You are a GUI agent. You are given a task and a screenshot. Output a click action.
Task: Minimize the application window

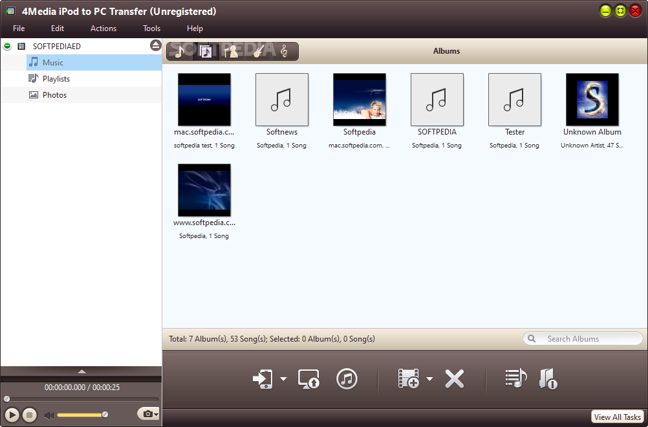[x=605, y=11]
